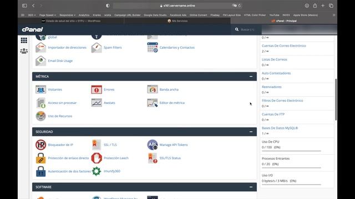Open the Spam Filters icon
The image size is (355, 199).
(97, 48)
